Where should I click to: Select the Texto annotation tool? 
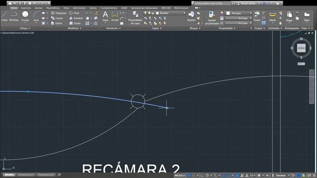106,16
